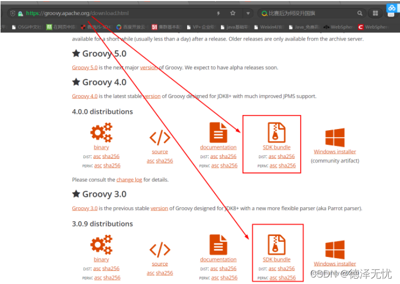Open 3.0.9 SDK bundle DIST sha256 link

tap(286, 268)
